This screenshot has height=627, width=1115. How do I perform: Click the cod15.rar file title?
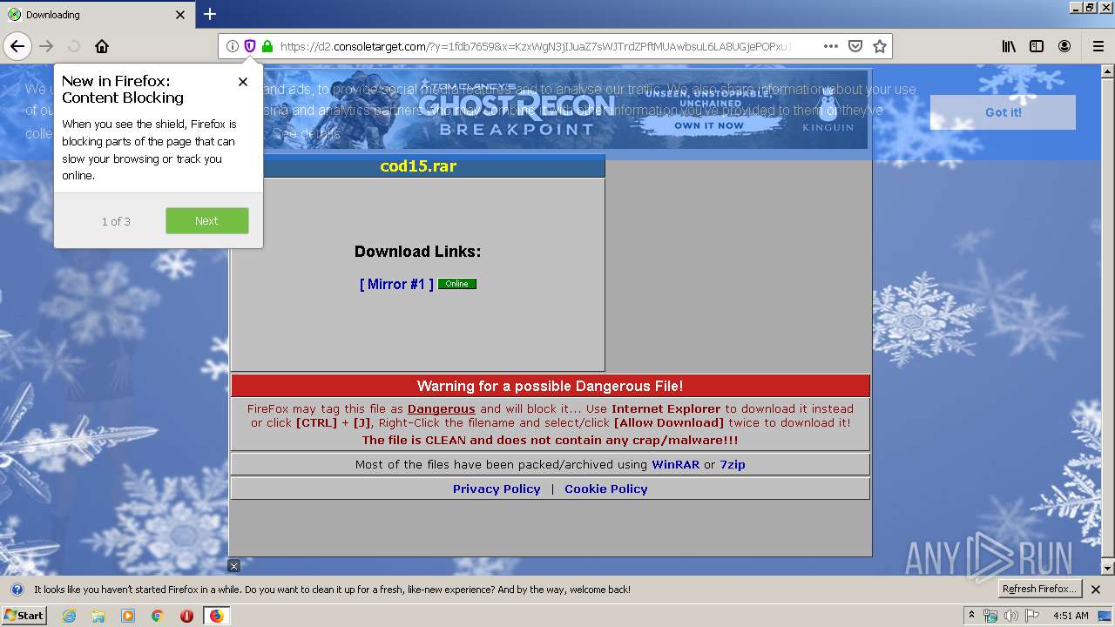pyautogui.click(x=418, y=165)
